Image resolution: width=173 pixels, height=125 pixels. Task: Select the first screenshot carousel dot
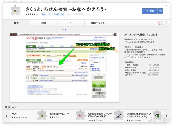[63, 30]
